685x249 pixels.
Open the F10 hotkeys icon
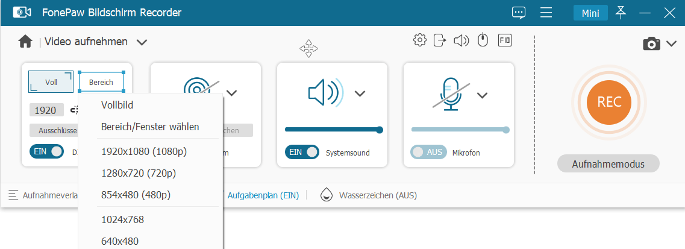(504, 40)
